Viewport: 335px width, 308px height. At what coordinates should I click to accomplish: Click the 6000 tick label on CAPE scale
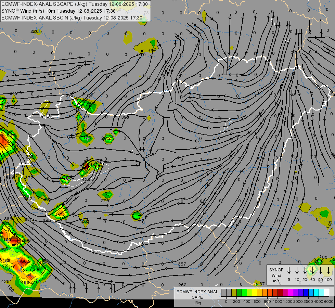(x=328, y=301)
